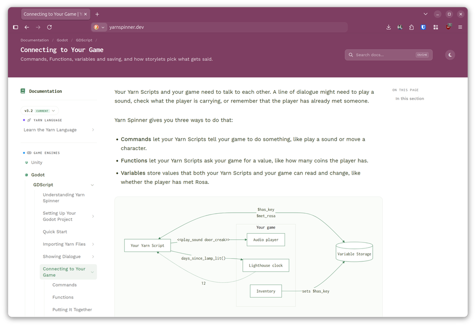Viewport: 476px width, 326px height.
Task: Select GDScript in the sidebar
Action: [43, 185]
